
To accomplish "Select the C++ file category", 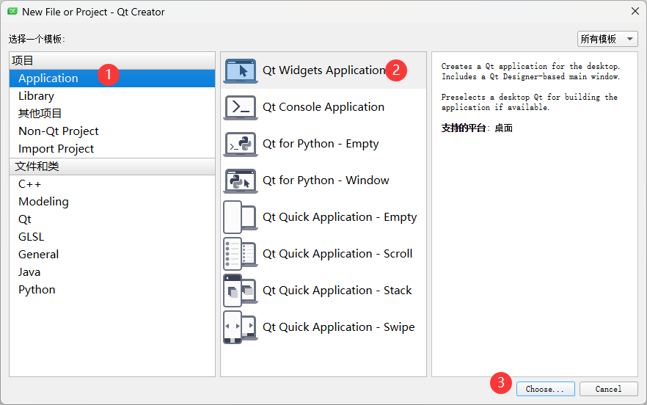I will (x=112, y=184).
